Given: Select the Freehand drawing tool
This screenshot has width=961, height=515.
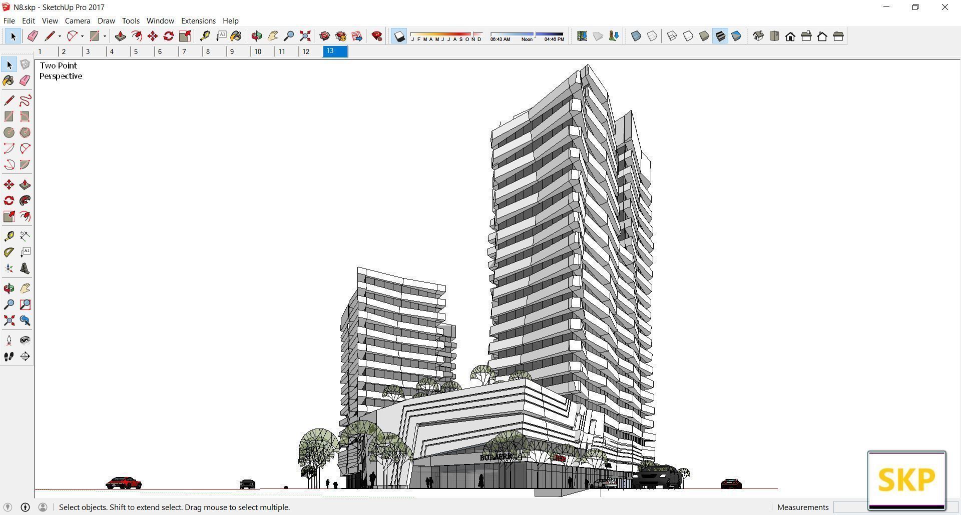Looking at the screenshot, I should [25, 100].
